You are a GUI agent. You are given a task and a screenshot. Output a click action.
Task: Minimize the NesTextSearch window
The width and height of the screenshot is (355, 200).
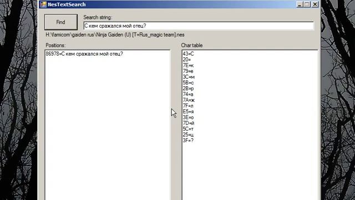[x=300, y=4]
